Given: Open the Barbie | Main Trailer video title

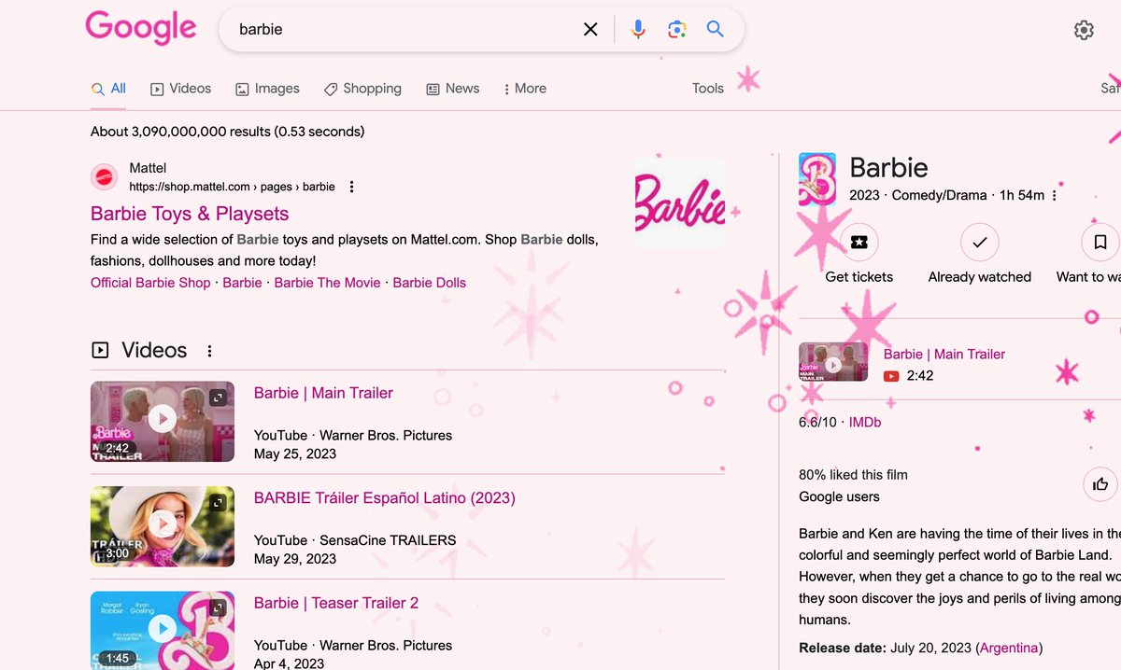Looking at the screenshot, I should pyautogui.click(x=323, y=393).
